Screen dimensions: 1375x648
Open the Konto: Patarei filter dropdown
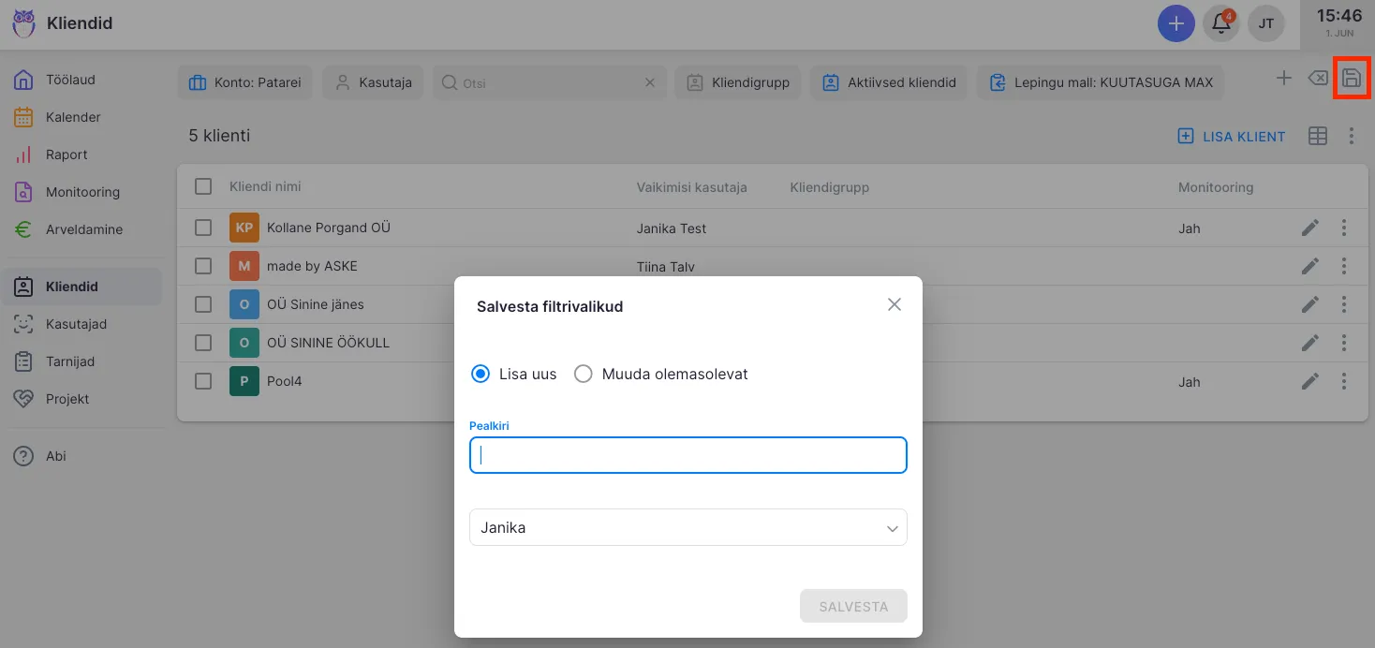pyautogui.click(x=245, y=82)
